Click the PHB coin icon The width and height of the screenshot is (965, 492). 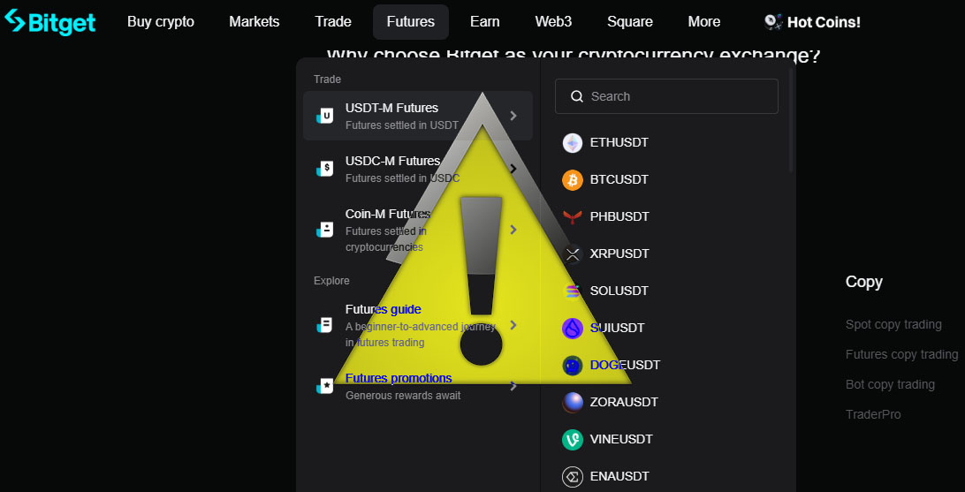[573, 217]
